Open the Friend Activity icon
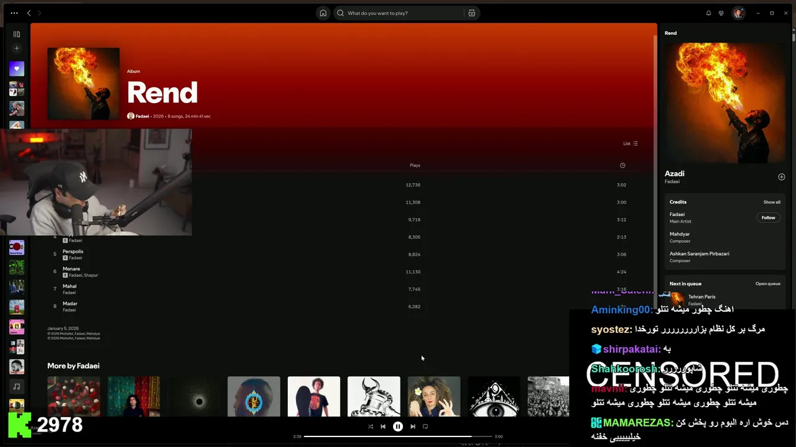796x447 pixels. pos(721,13)
